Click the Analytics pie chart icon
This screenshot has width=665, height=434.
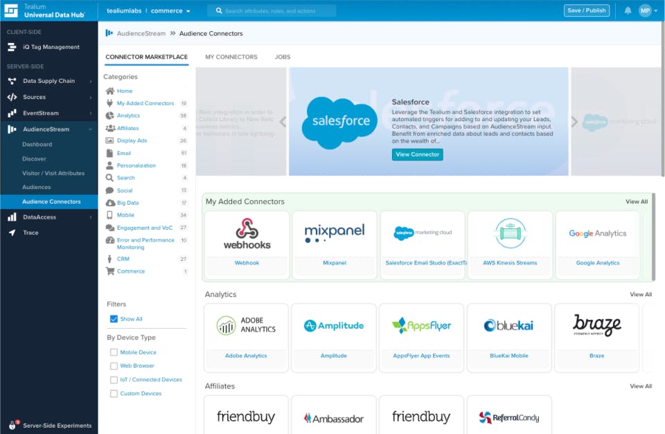[110, 116]
